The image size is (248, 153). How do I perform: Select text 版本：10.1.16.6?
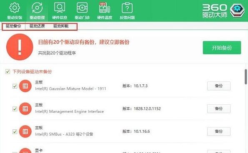[x=136, y=131]
